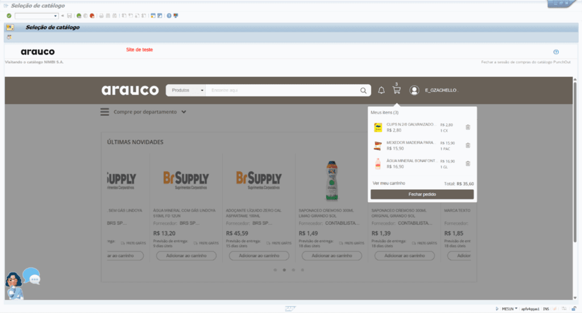This screenshot has width=582, height=313.
Task: Open the SAP command field dropdown
Action: [55, 16]
